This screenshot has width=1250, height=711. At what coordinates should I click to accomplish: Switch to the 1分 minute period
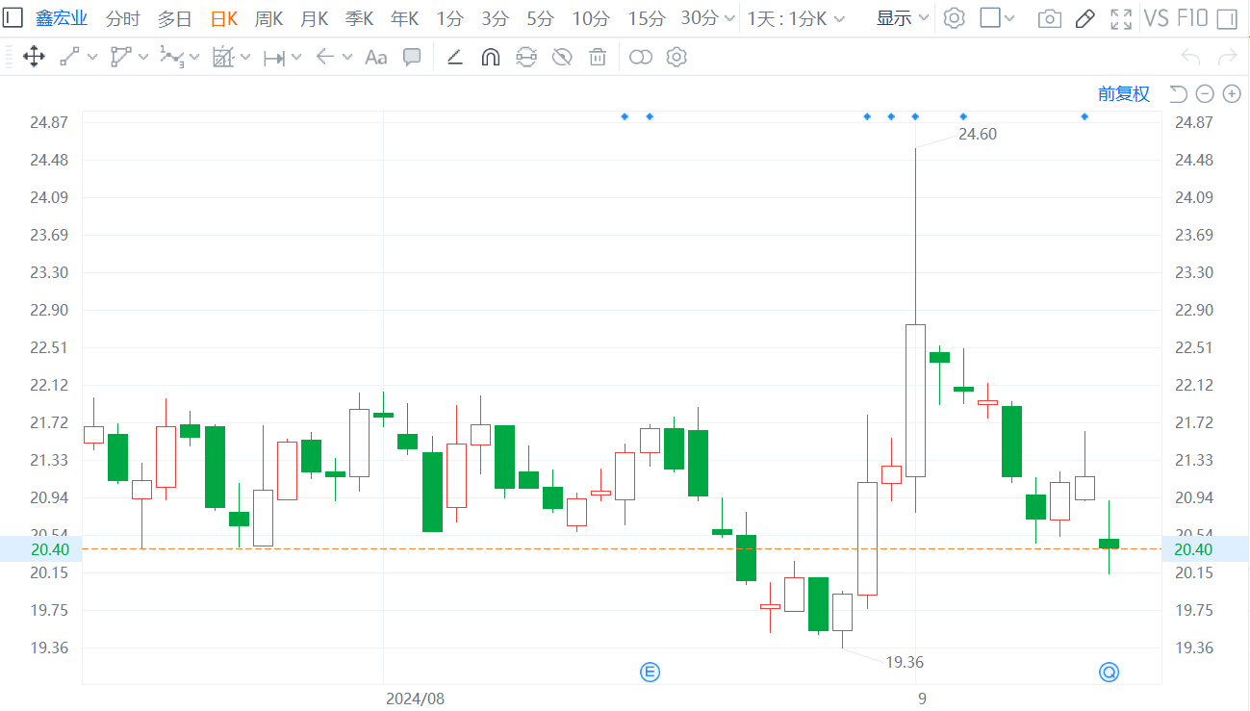449,18
